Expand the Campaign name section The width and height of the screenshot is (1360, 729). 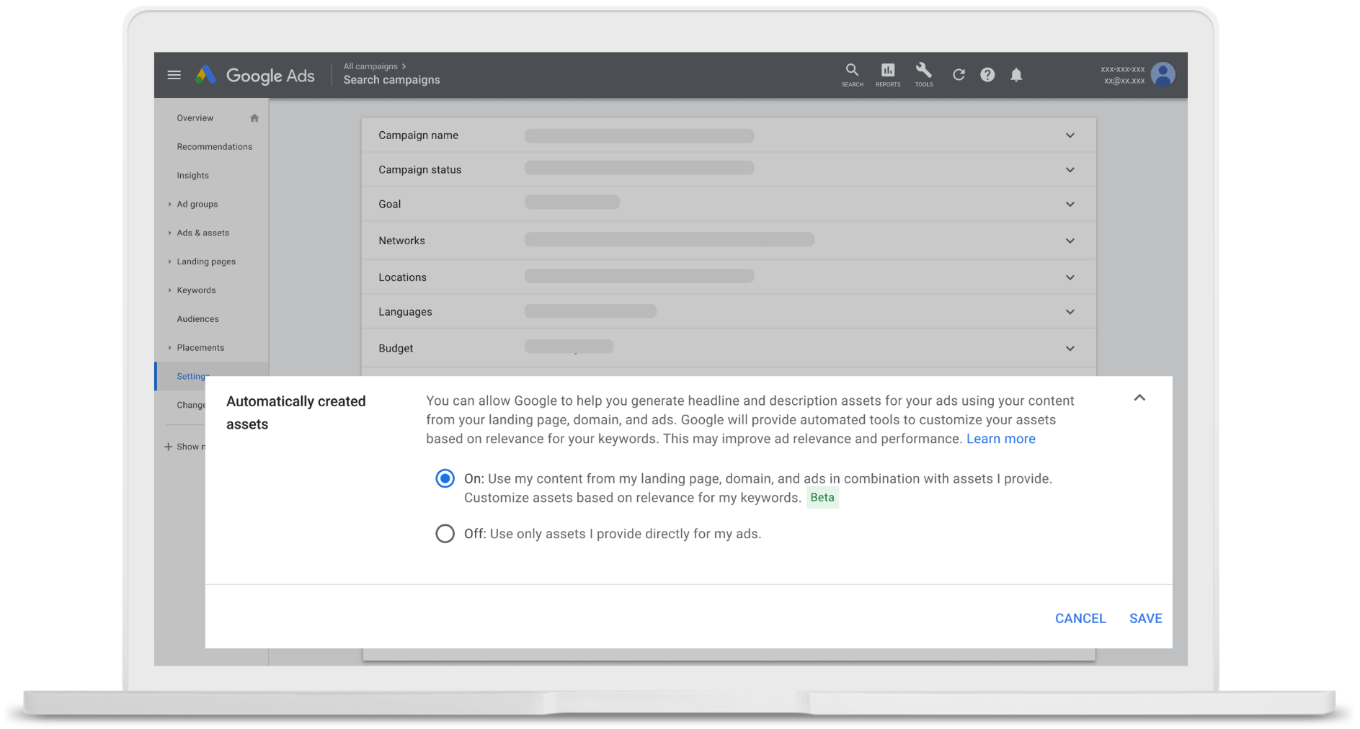point(1070,135)
